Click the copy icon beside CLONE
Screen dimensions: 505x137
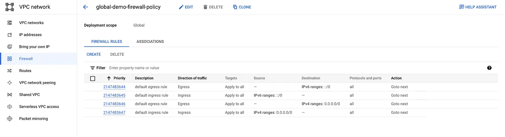click(x=235, y=7)
